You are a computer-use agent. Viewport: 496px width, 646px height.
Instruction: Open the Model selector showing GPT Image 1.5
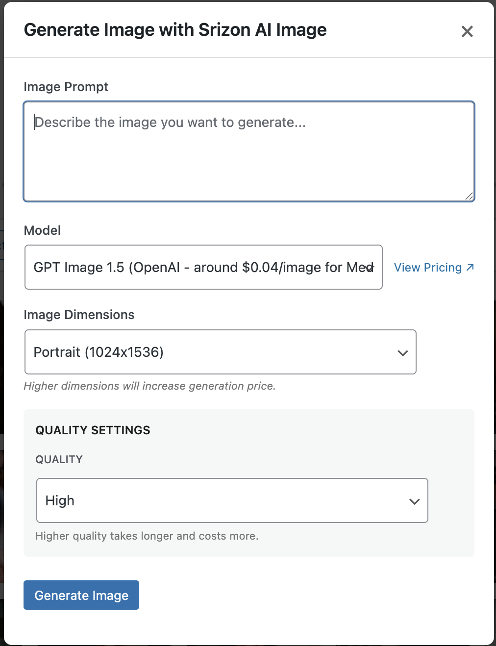coord(196,267)
